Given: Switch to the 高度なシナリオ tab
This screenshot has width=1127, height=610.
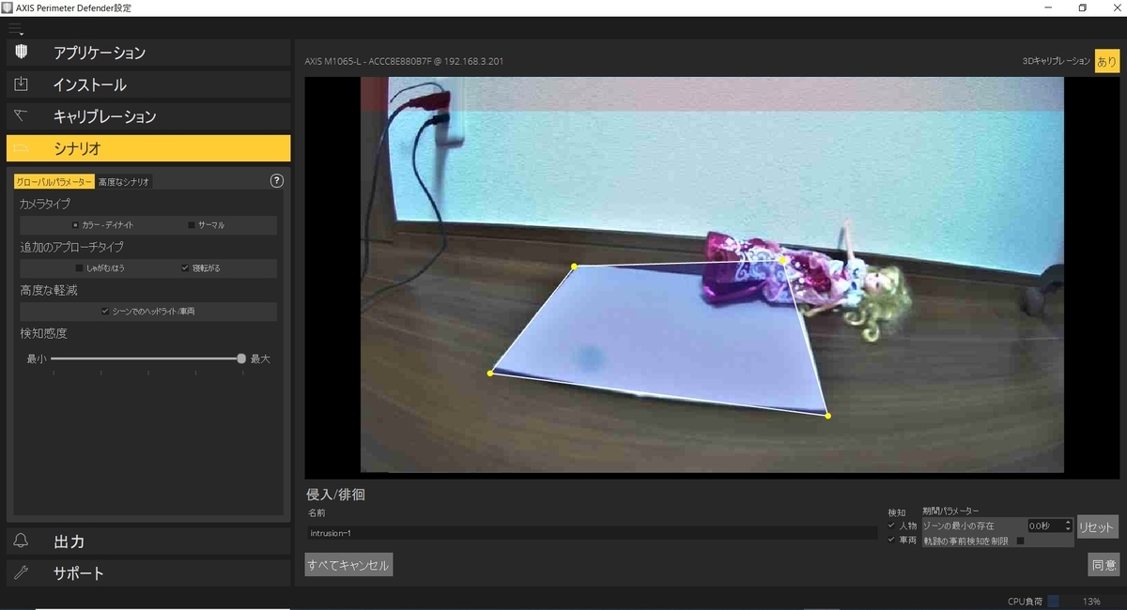Looking at the screenshot, I should (123, 181).
